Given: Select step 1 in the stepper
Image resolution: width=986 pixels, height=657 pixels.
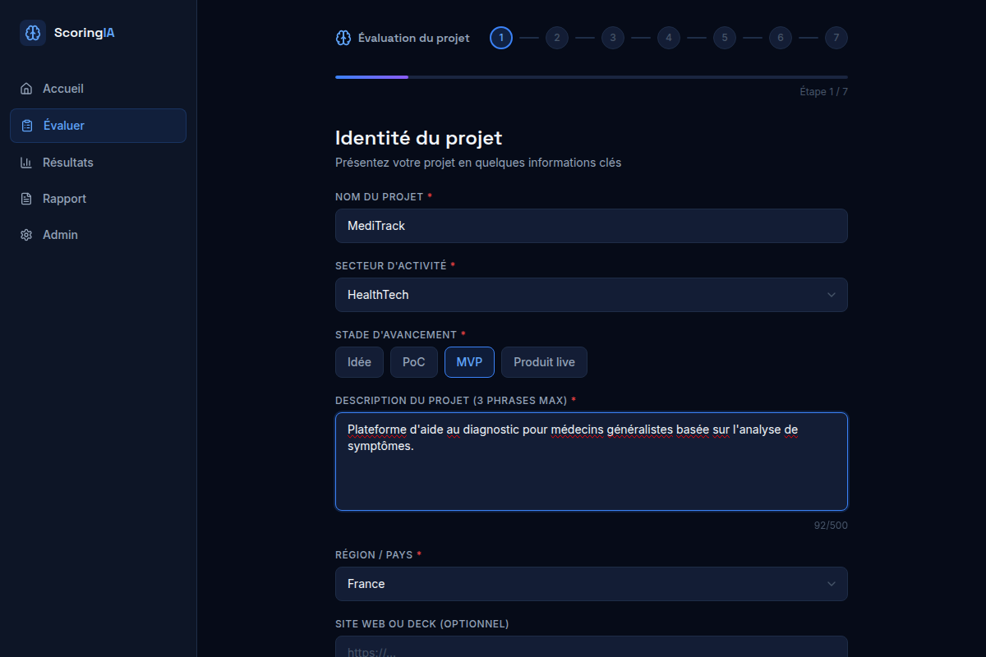Looking at the screenshot, I should [x=501, y=38].
